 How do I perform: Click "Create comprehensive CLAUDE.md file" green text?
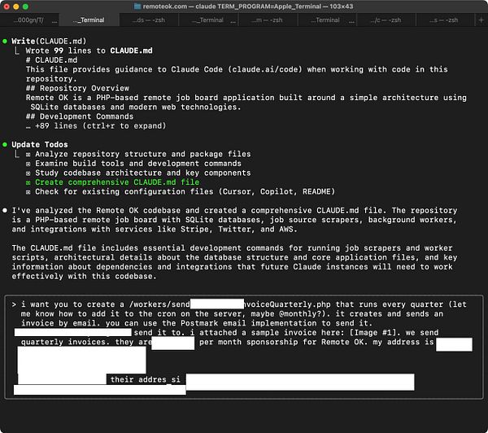117,182
